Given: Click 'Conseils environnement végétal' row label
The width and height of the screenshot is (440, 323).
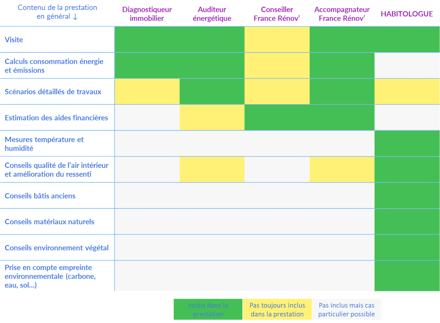Looking at the screenshot, I should 57,248.
